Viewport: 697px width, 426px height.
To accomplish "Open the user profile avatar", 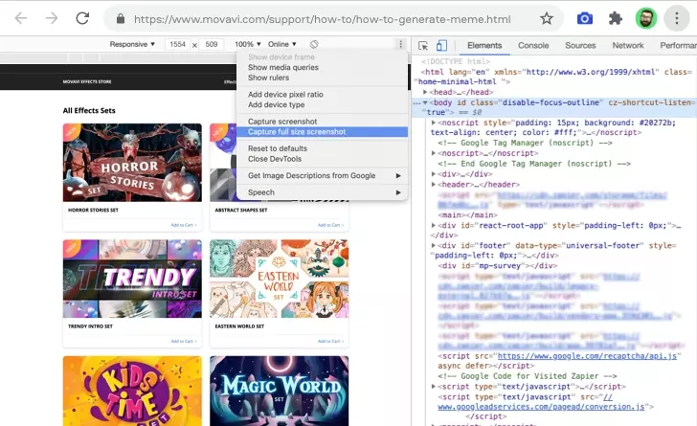I will tap(646, 19).
